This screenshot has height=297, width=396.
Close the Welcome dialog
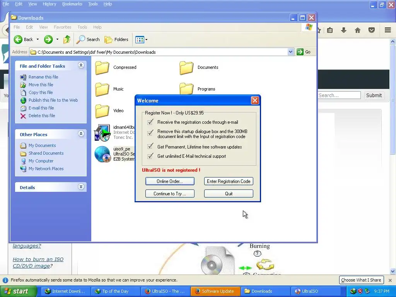pos(255,101)
